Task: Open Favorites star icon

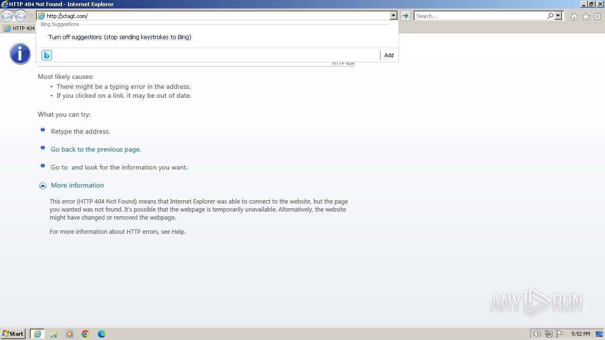Action: [x=586, y=17]
